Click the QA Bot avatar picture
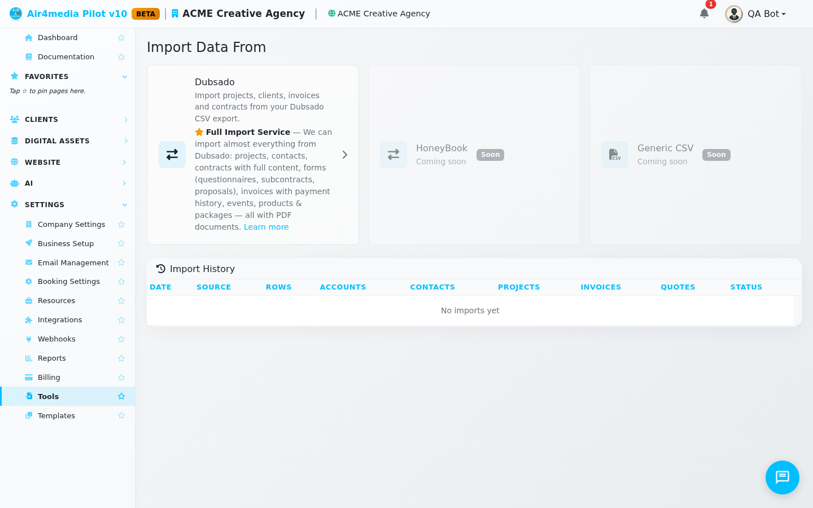This screenshot has height=508, width=813. 734,14
